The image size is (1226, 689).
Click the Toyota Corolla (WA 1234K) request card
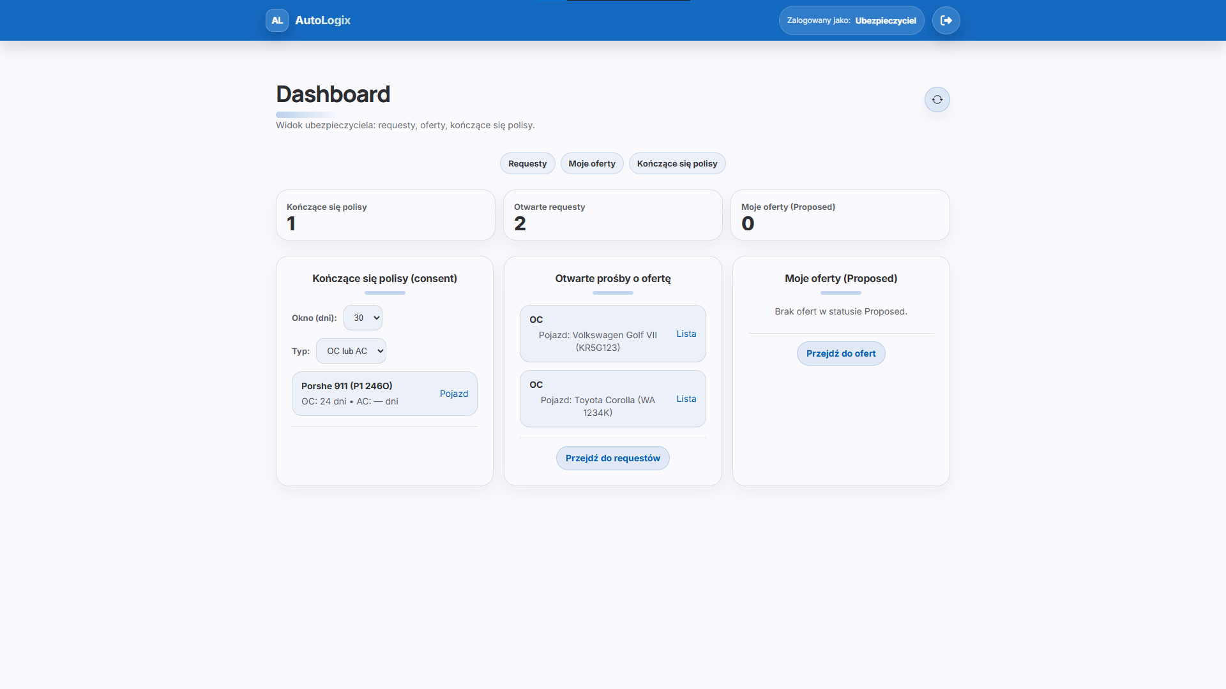613,399
